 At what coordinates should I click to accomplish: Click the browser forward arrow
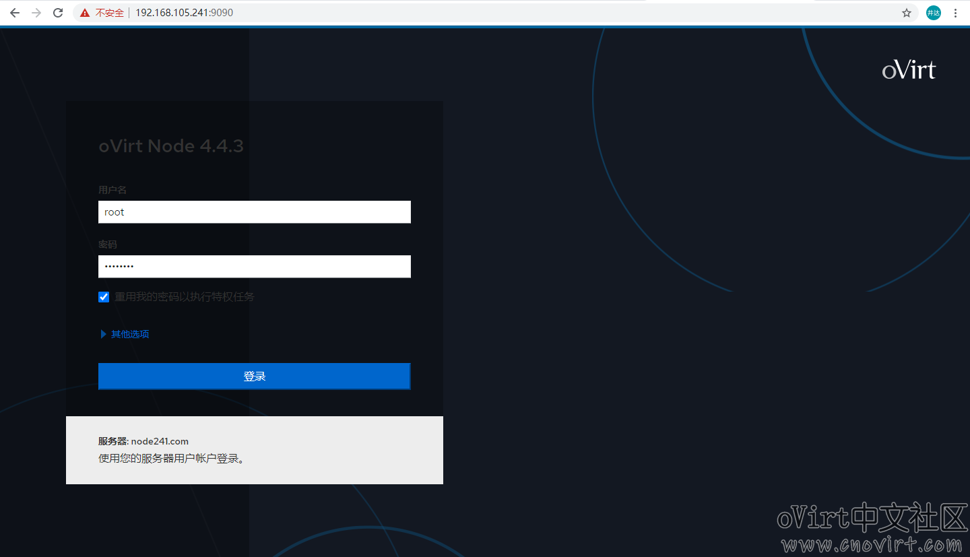click(36, 13)
